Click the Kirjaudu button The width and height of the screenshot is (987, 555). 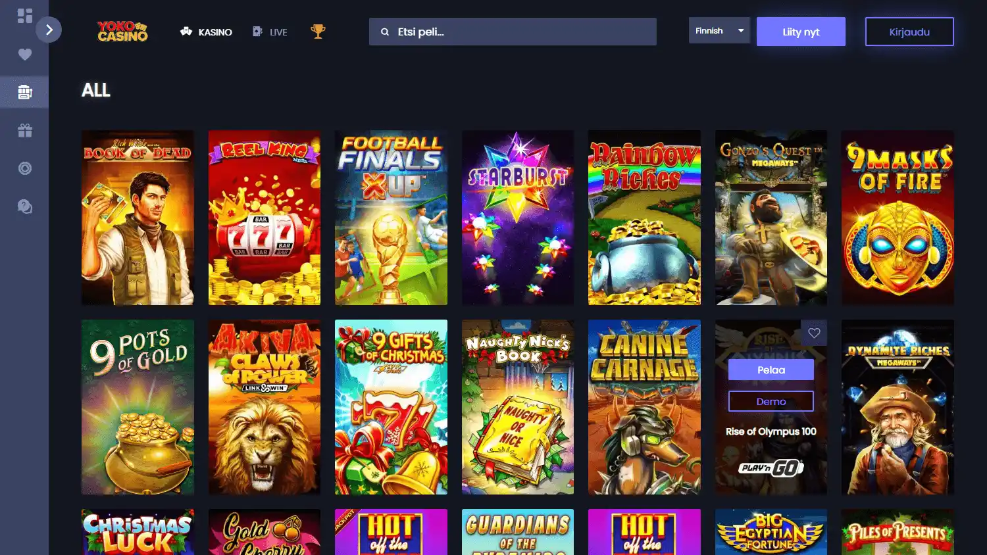point(909,32)
